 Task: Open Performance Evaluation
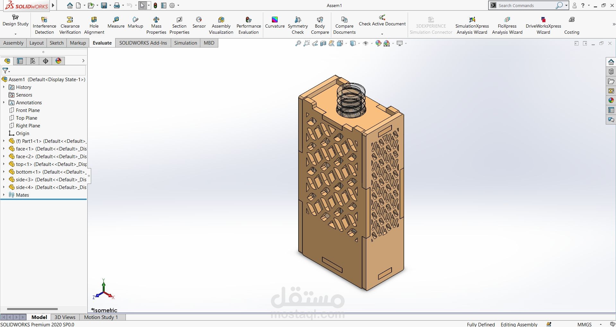tap(248, 24)
